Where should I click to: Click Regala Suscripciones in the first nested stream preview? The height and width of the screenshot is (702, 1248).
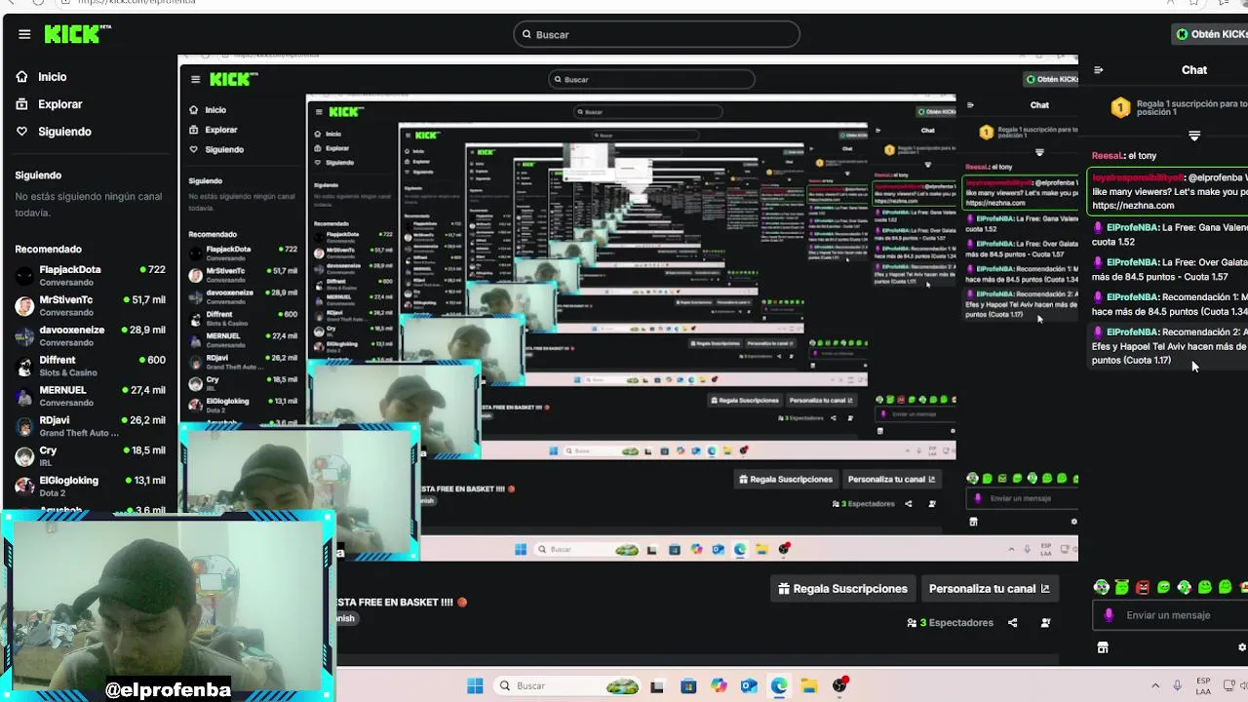click(786, 479)
